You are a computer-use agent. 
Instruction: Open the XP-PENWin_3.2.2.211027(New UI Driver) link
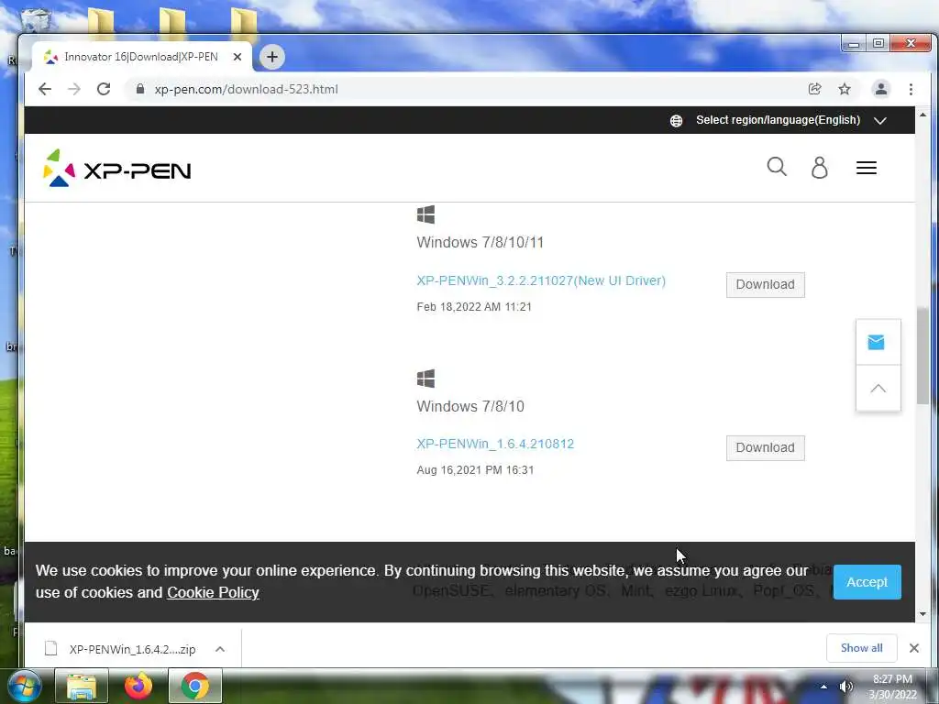point(541,280)
